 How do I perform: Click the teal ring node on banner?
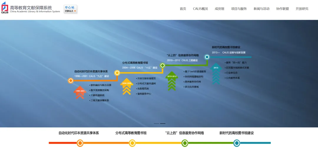pyautogui.click(x=207, y=57)
